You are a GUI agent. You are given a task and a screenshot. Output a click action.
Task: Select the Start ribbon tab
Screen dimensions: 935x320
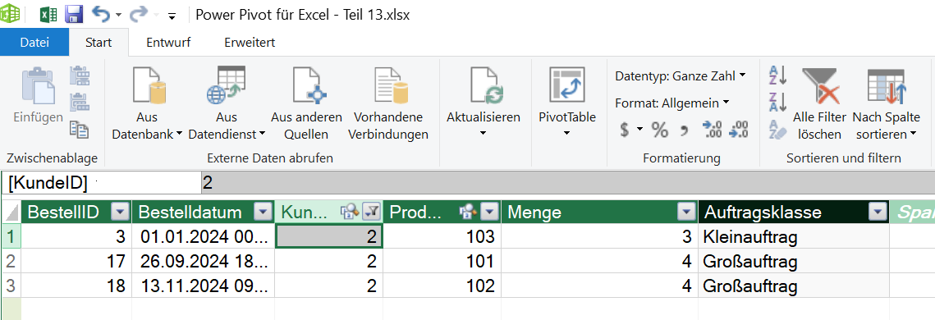(x=99, y=43)
